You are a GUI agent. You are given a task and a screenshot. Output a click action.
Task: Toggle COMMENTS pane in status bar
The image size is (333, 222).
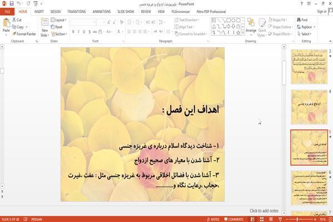click(x=233, y=219)
